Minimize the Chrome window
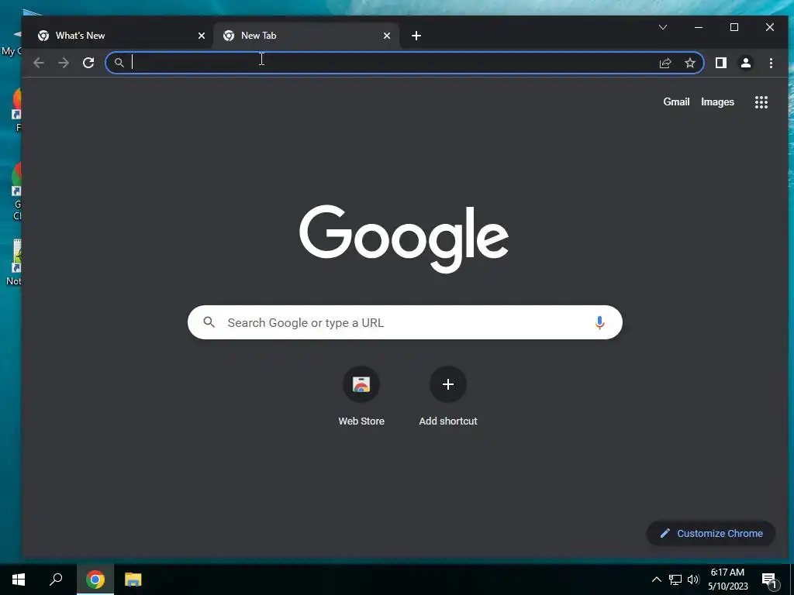794x595 pixels. (699, 27)
